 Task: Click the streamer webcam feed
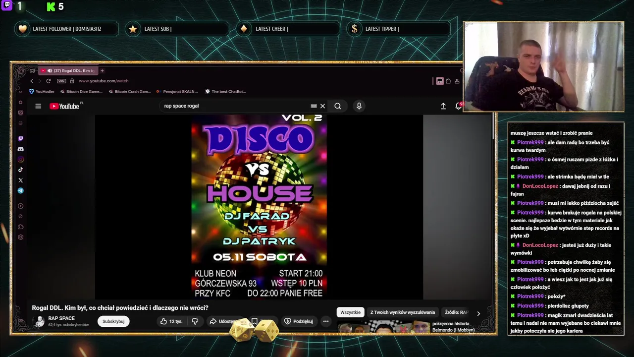(x=543, y=67)
